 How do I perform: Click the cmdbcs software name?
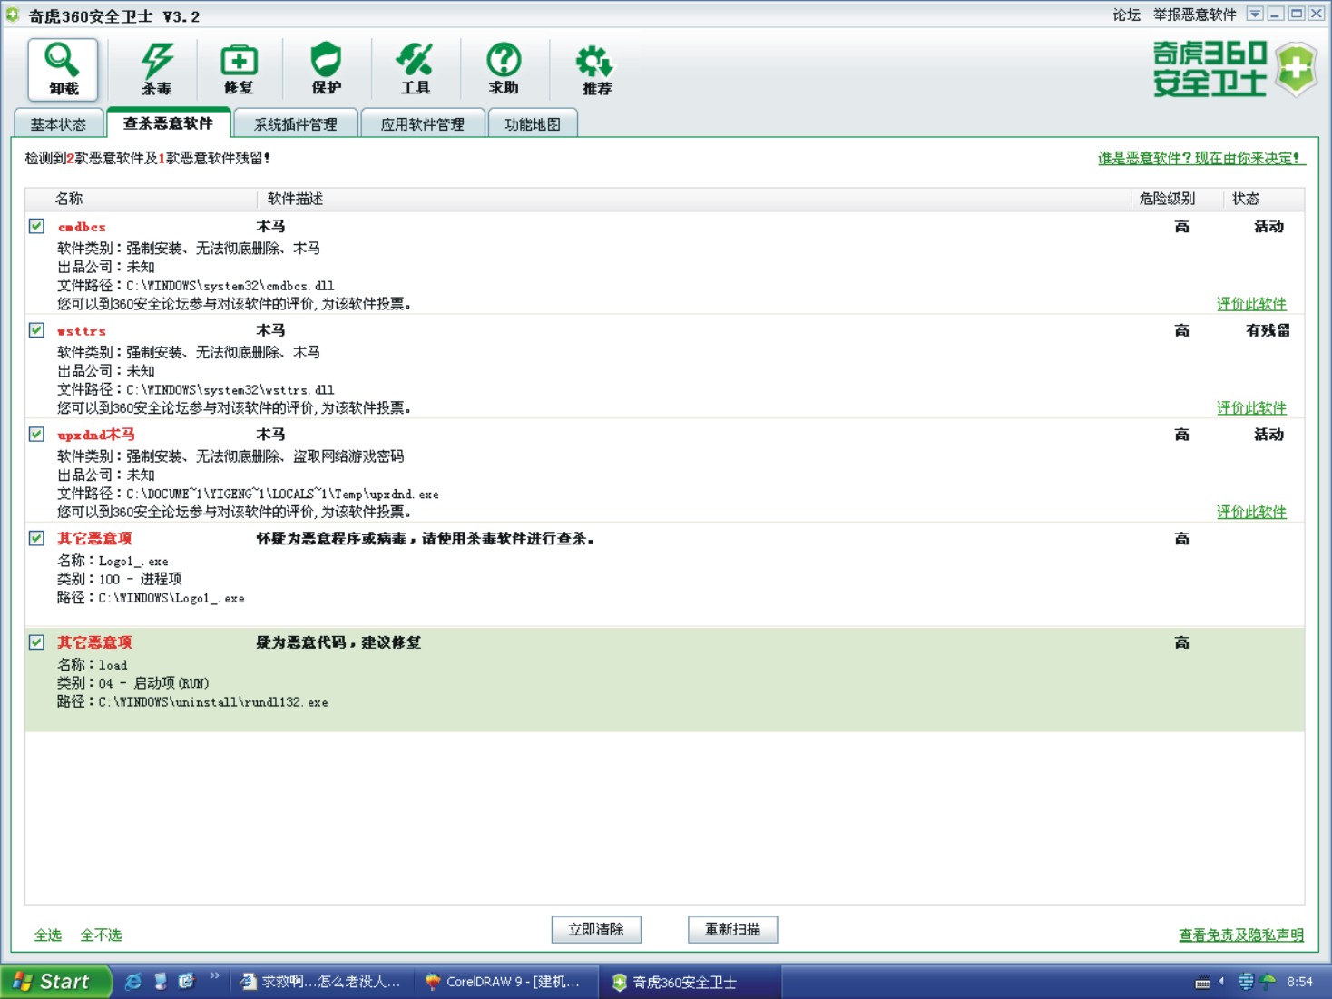[82, 227]
